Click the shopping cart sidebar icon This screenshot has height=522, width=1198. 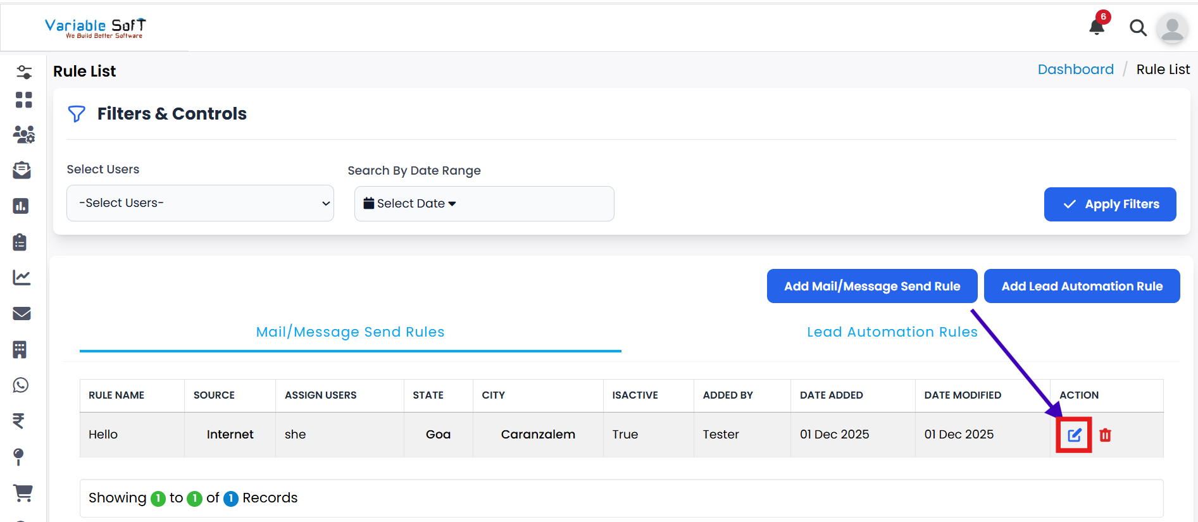point(23,492)
